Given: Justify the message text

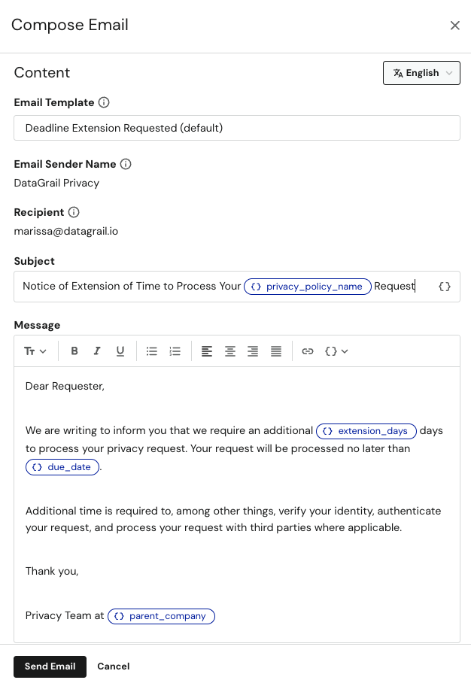Looking at the screenshot, I should [x=275, y=351].
